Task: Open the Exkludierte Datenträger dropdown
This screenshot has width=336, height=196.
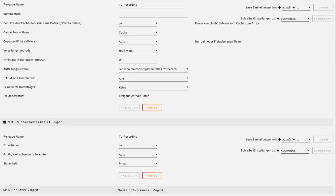Action: pos(153,87)
